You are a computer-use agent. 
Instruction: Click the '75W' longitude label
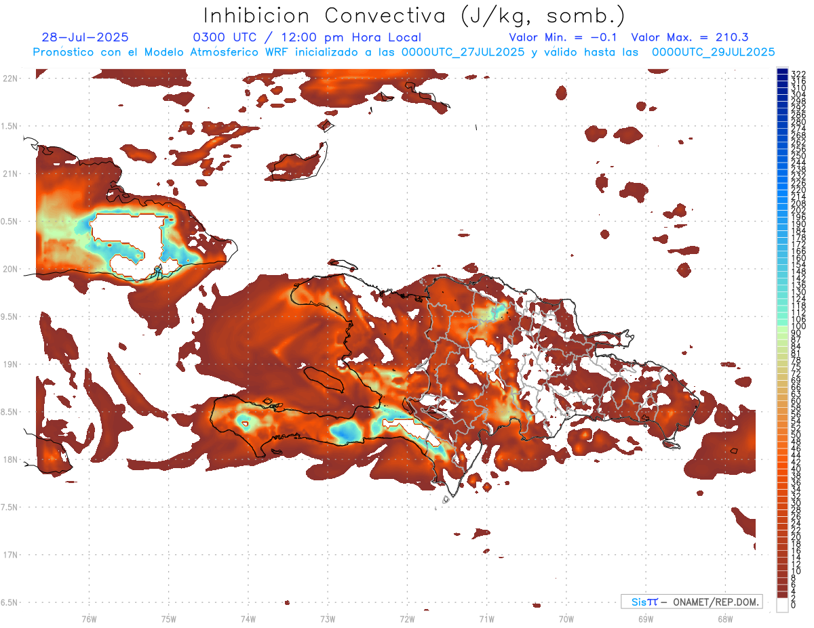tap(169, 618)
